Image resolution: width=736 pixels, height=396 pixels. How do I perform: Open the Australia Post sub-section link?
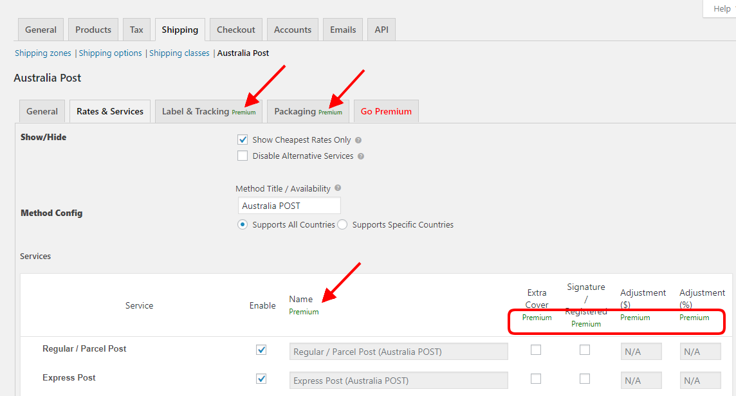coord(243,53)
